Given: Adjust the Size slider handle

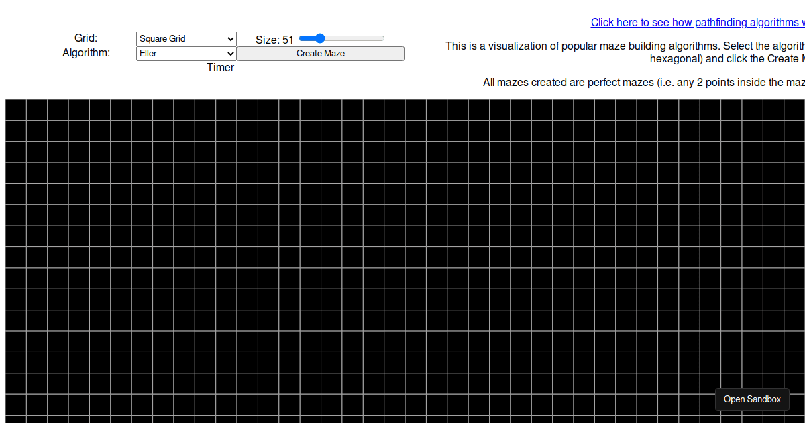Looking at the screenshot, I should (320, 38).
